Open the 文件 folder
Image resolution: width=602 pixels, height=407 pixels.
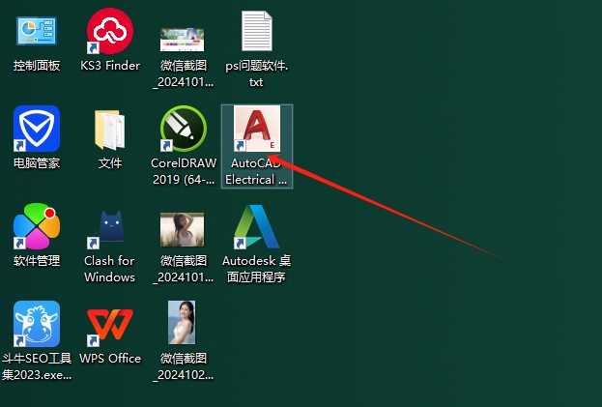click(110, 130)
